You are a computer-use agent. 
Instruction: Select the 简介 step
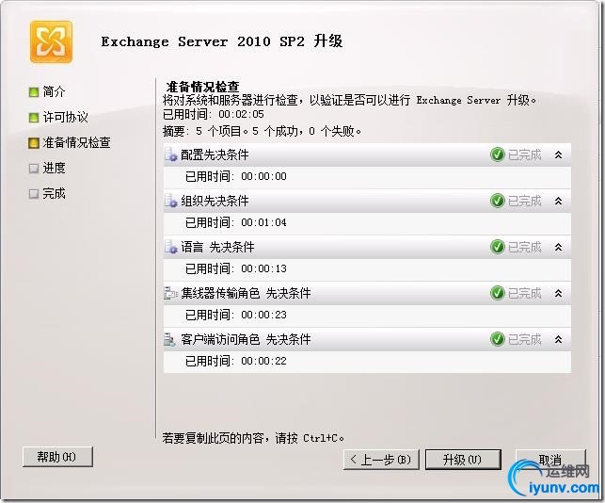(54, 91)
